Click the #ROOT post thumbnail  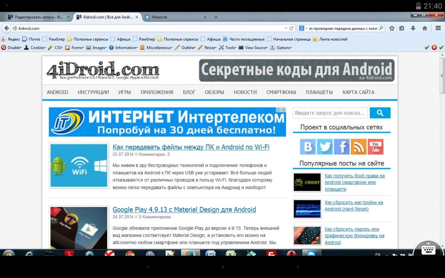[x=307, y=182]
